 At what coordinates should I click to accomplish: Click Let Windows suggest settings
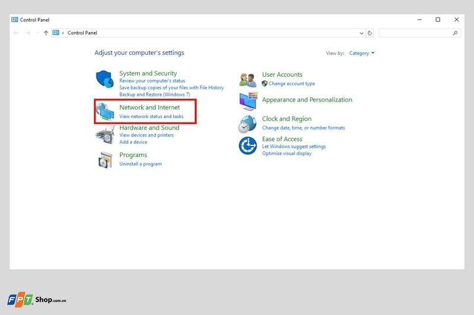pyautogui.click(x=294, y=147)
